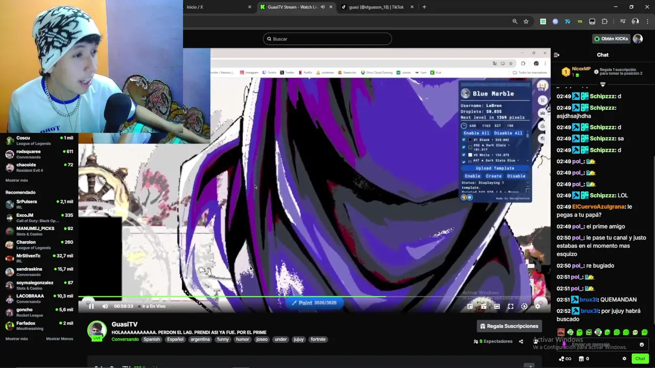Click the template Enable button in Blue Marble
The image size is (655, 368).
point(472,176)
